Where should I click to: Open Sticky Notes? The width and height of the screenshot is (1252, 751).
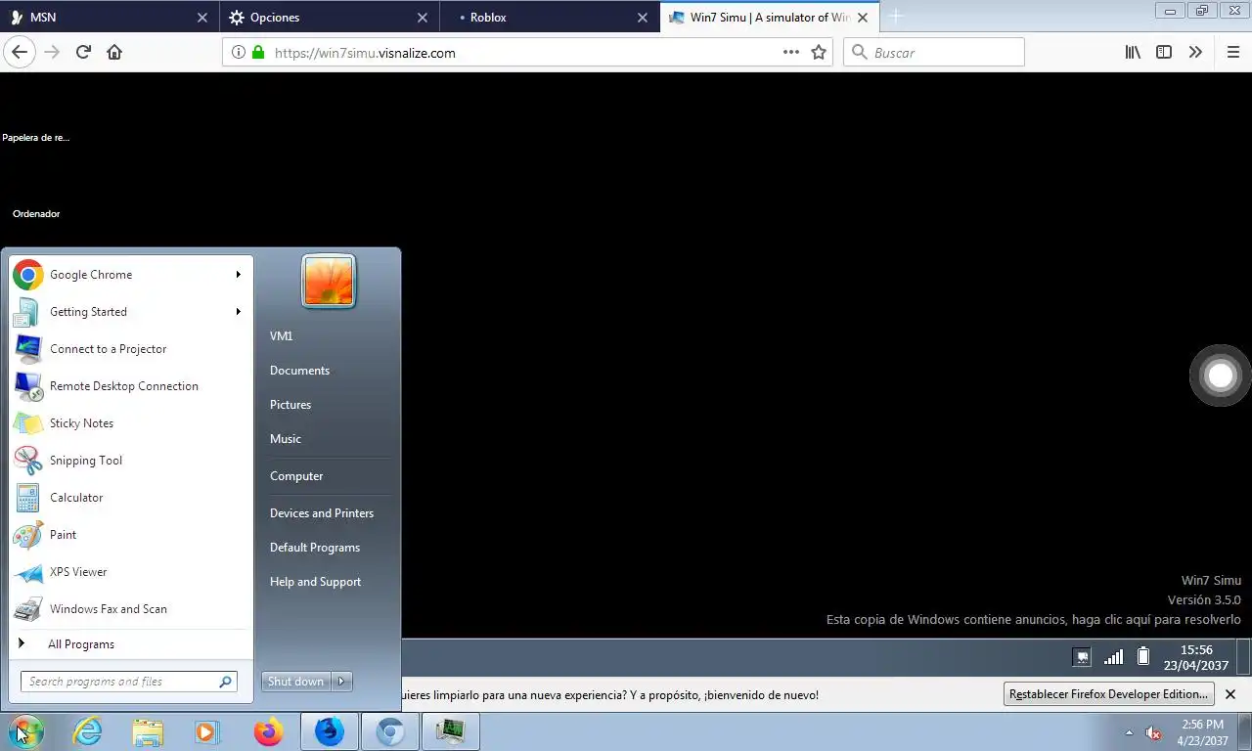(x=130, y=423)
